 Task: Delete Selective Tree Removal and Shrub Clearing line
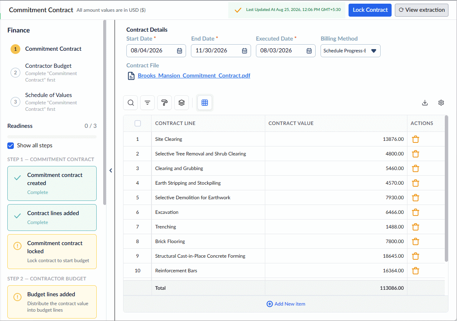click(416, 154)
